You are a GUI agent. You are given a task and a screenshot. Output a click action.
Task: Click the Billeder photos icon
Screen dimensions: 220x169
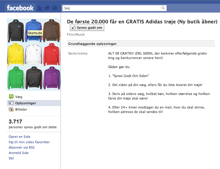pos(11,109)
